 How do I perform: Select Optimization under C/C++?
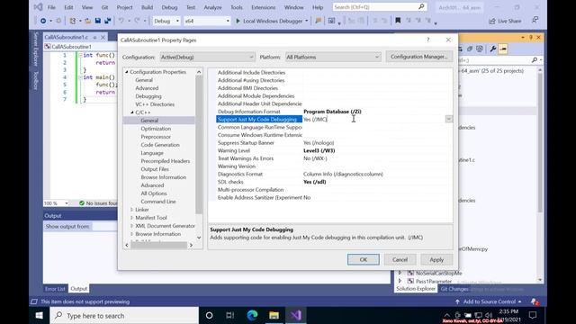coord(156,129)
